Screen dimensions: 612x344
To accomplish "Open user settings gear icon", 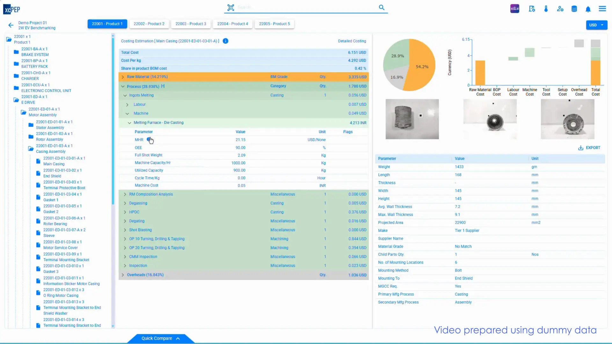I will (560, 9).
